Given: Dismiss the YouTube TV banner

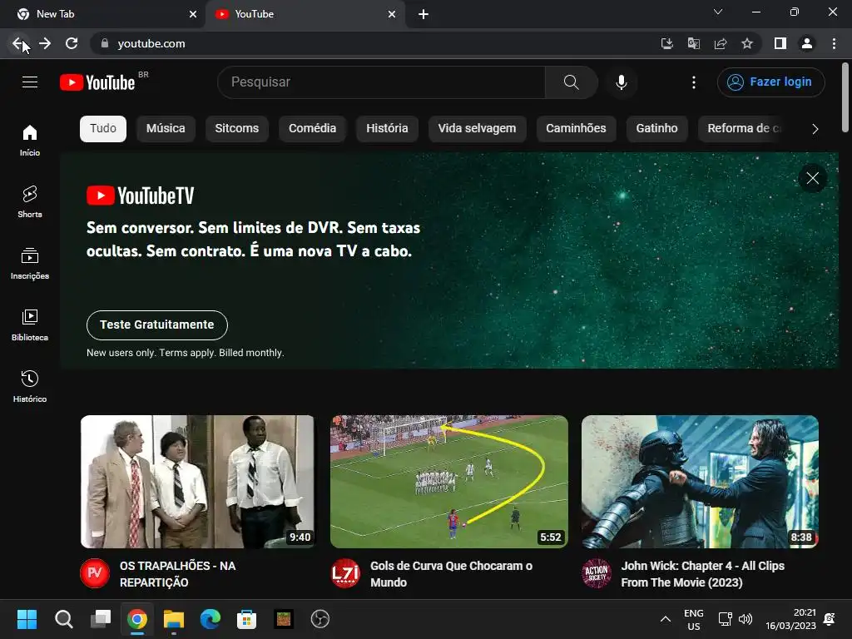Looking at the screenshot, I should pyautogui.click(x=812, y=178).
